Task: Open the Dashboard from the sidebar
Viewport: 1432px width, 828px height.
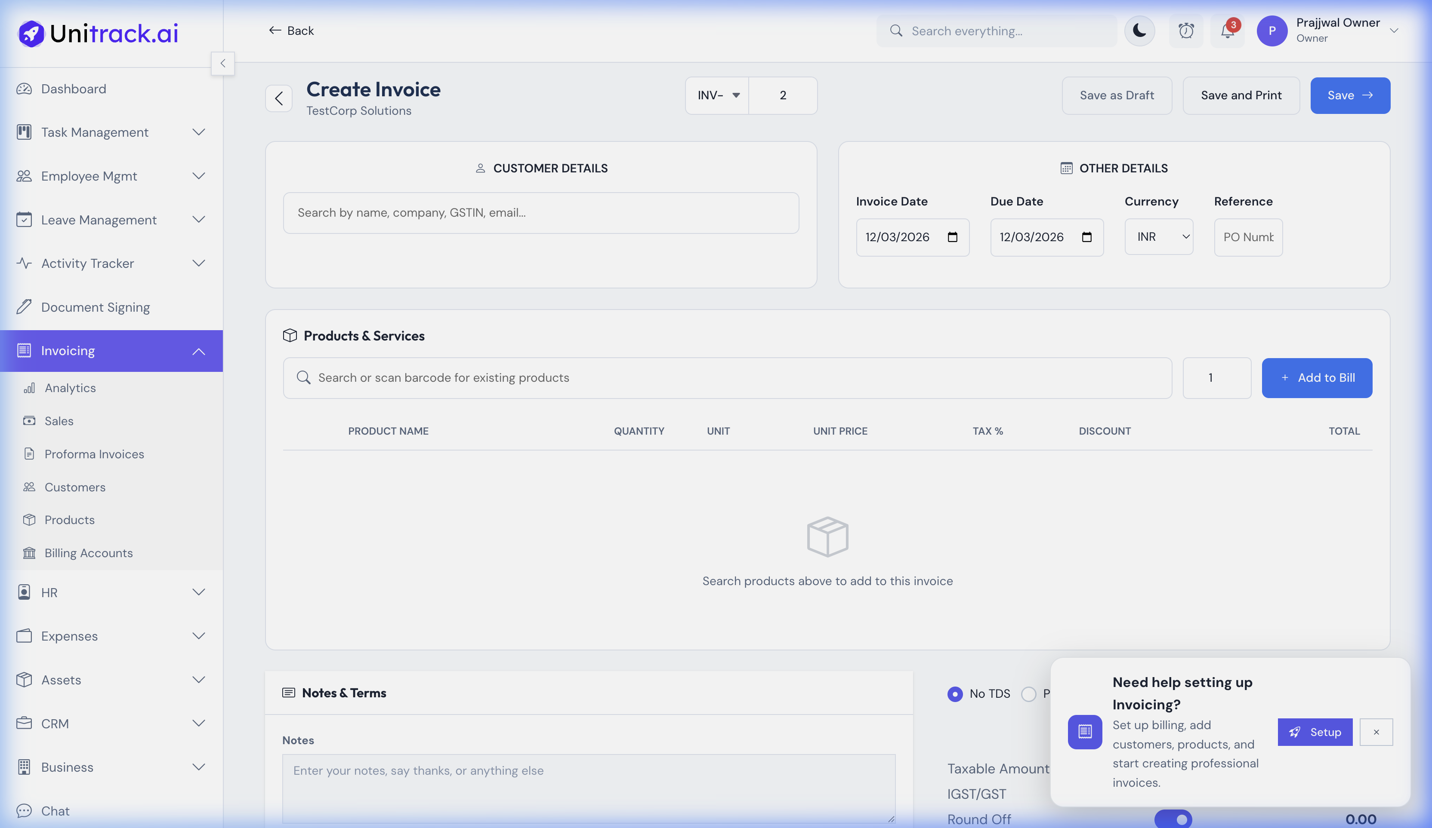Action: pos(73,89)
